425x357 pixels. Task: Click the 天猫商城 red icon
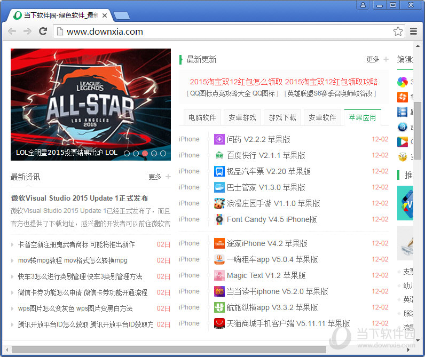click(x=219, y=323)
